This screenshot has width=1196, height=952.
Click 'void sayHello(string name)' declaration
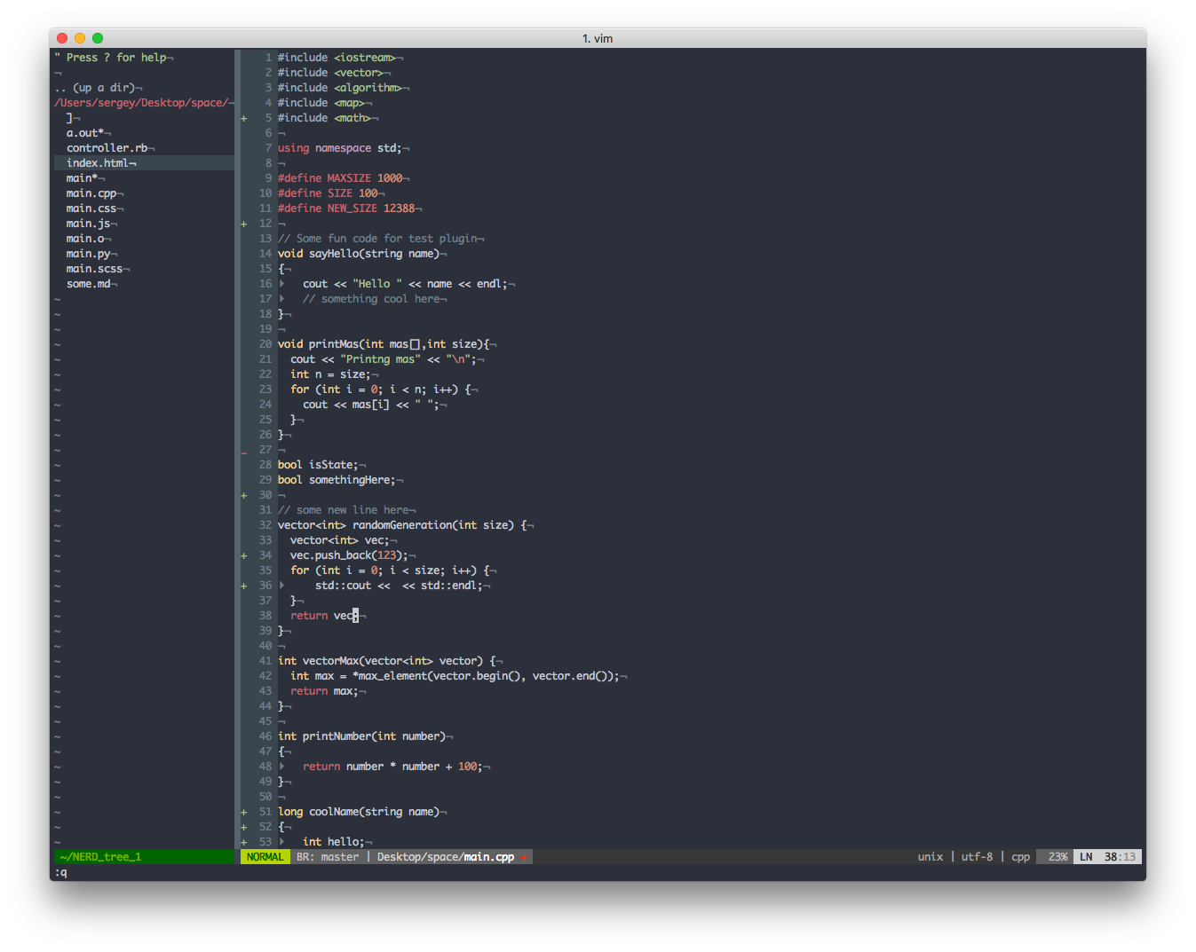click(359, 254)
